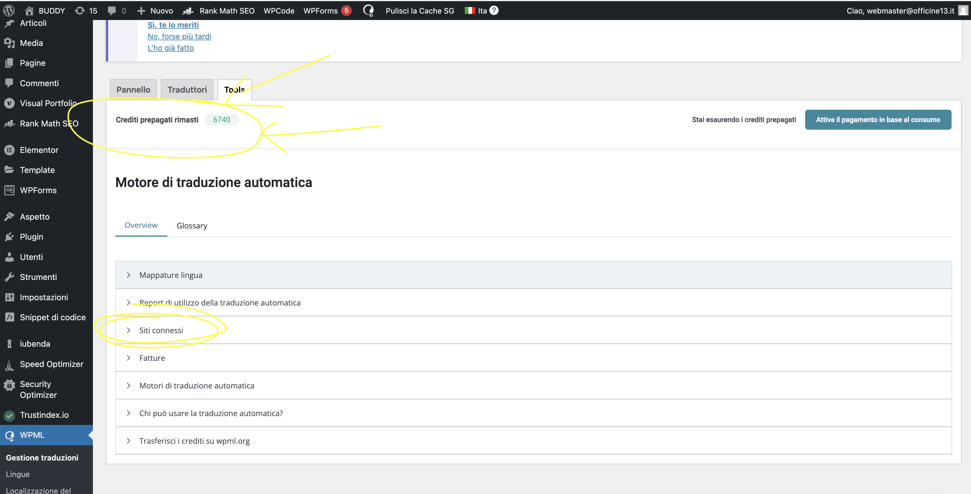Screen dimensions: 971x494
Task: Open Commenti icon in sidebar
Action: click(x=9, y=83)
